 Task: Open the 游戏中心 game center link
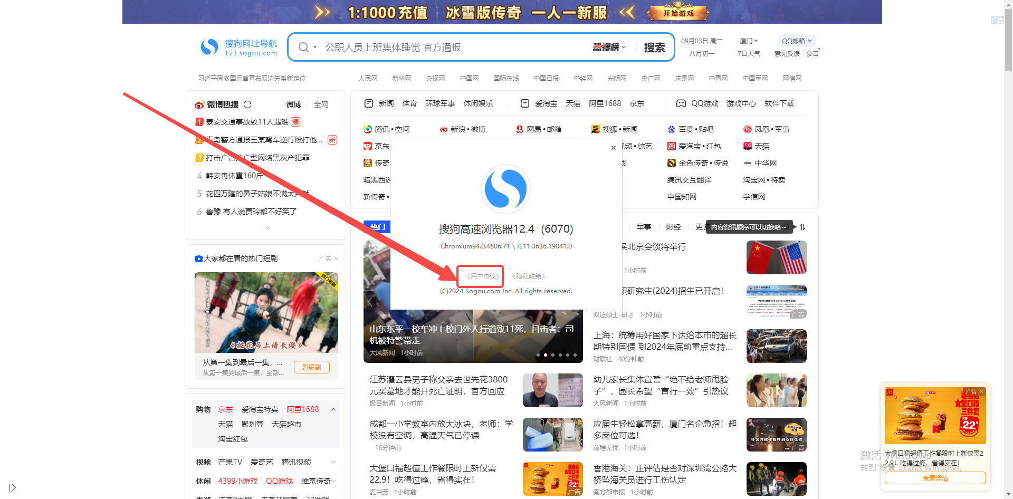[741, 103]
